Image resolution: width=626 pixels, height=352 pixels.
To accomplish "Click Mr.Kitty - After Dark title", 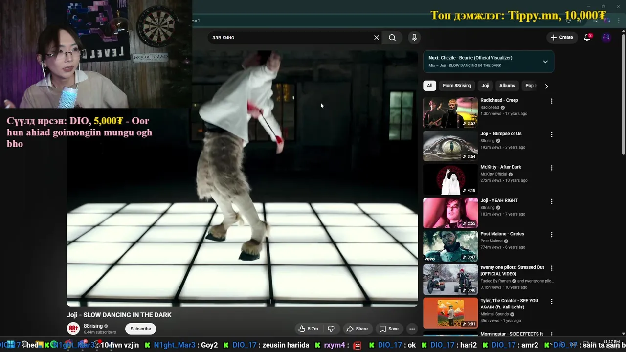I will point(501,167).
